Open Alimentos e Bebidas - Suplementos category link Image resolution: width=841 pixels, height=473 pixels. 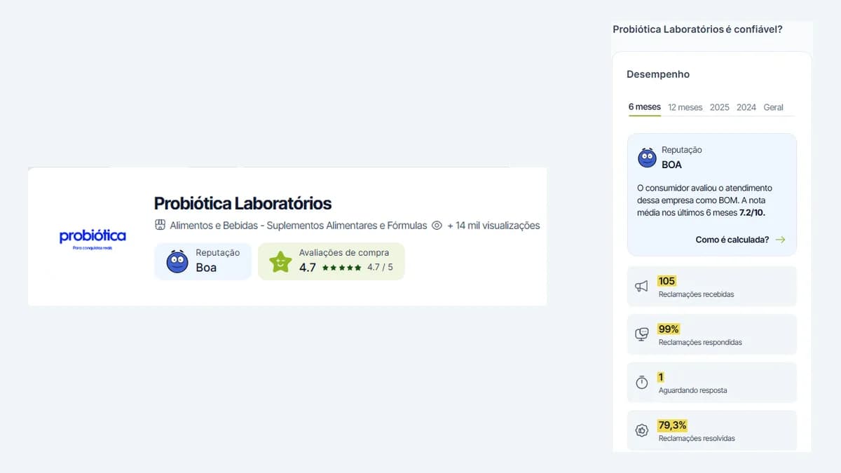tap(299, 226)
